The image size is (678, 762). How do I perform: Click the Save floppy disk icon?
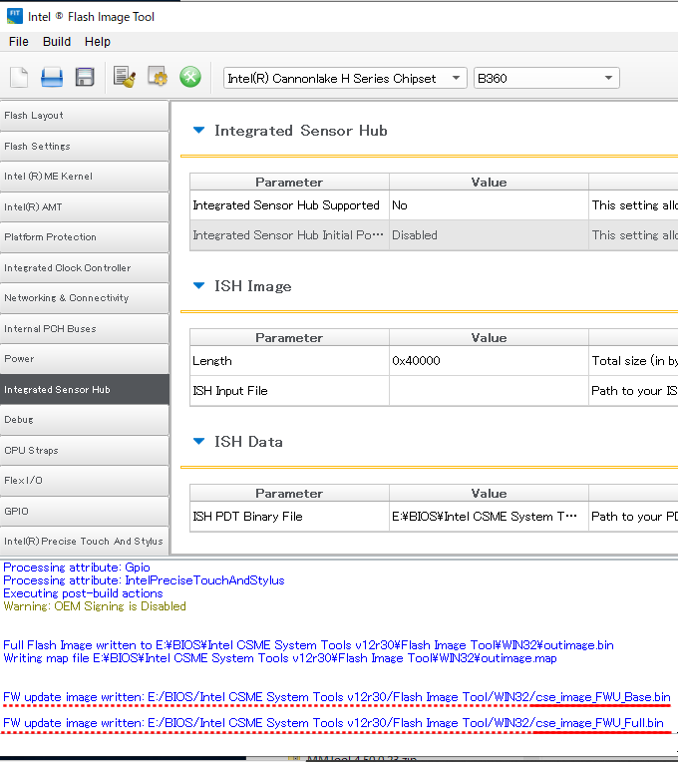tap(85, 78)
